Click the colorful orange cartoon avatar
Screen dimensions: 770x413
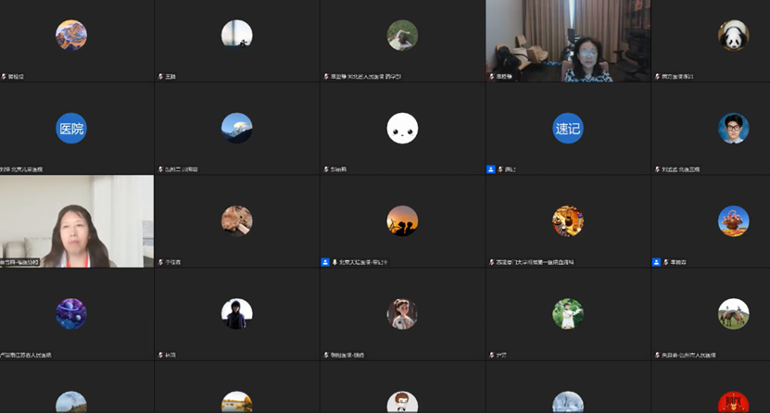pyautogui.click(x=568, y=221)
